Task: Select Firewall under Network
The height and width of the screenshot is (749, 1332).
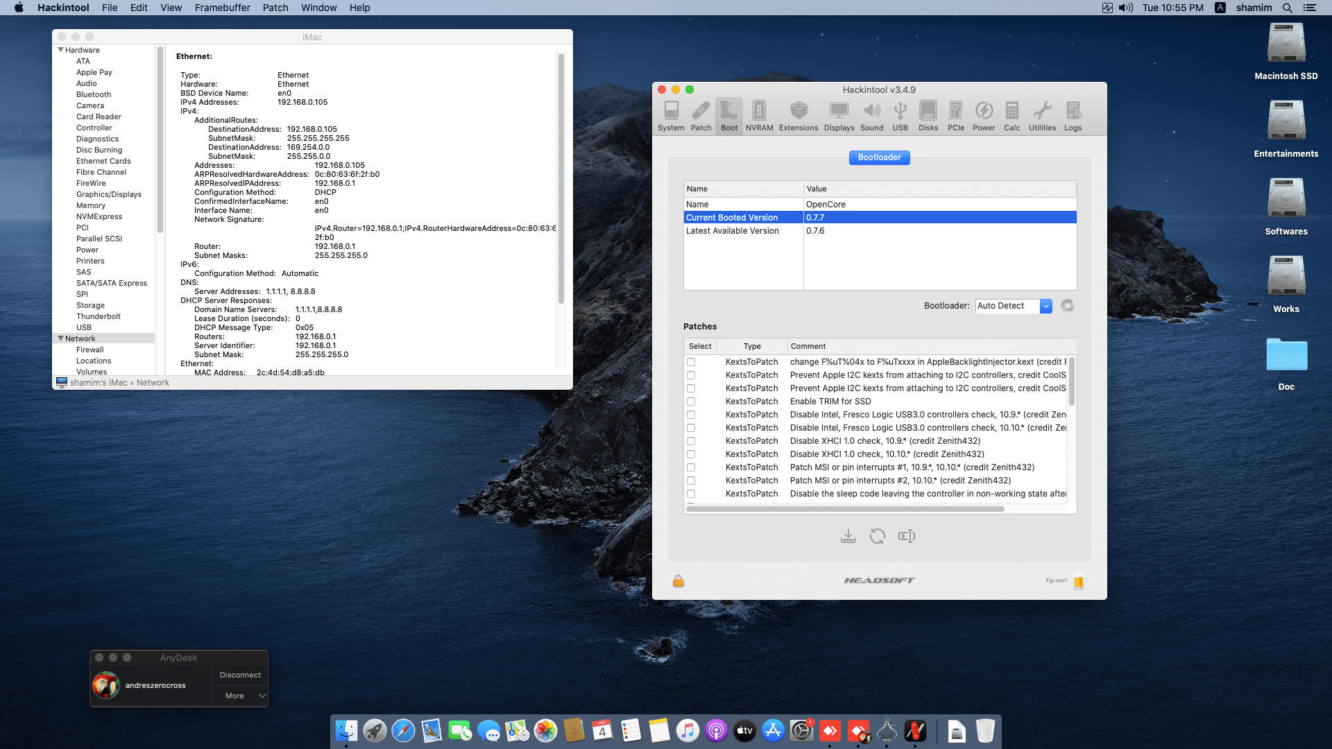Action: tap(90, 350)
